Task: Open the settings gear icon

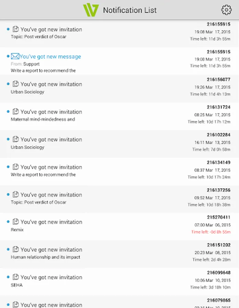Action: point(226,10)
